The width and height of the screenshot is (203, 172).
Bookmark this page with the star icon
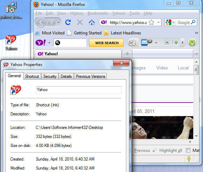[x=151, y=23]
